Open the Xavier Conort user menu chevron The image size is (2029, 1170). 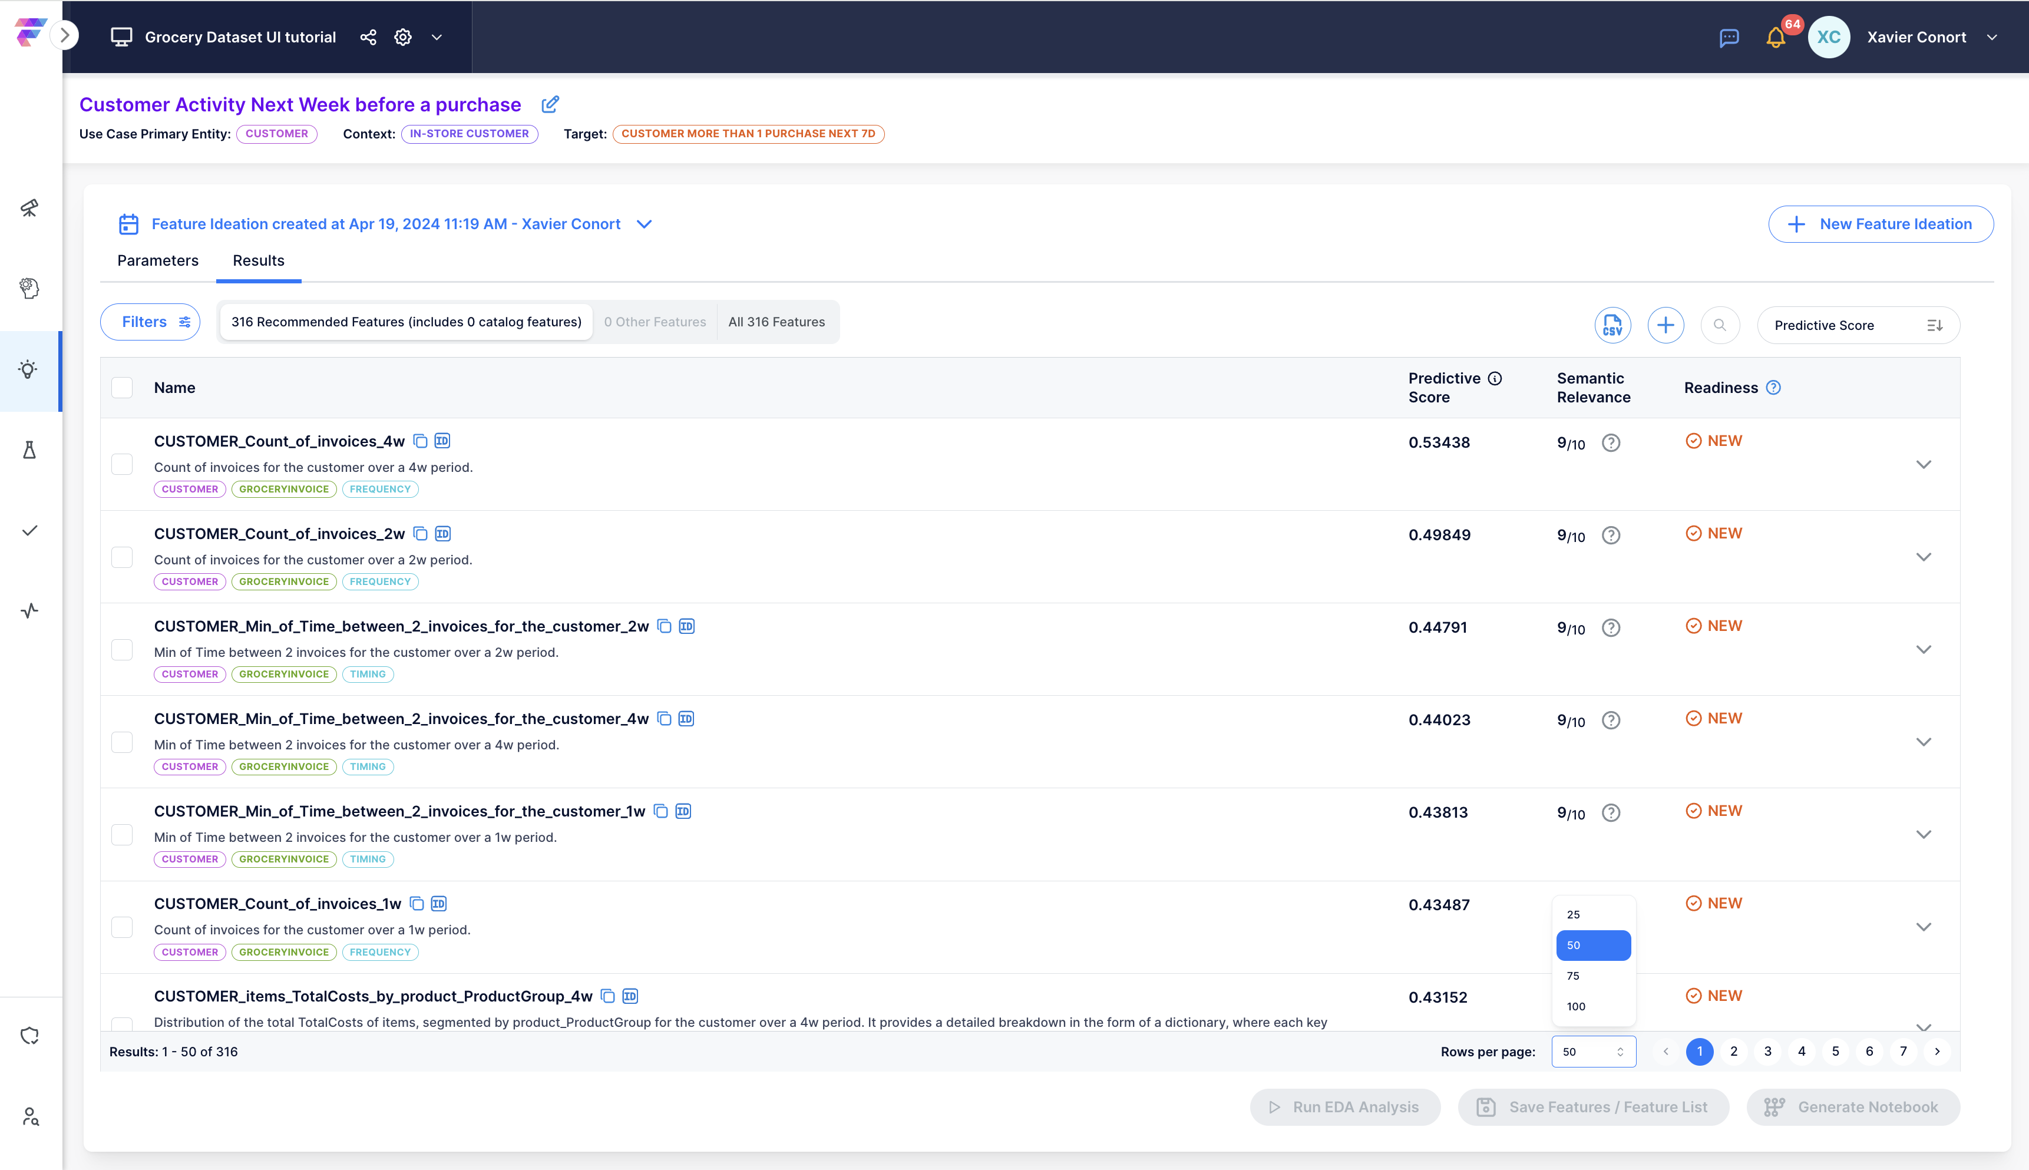[x=1992, y=37]
